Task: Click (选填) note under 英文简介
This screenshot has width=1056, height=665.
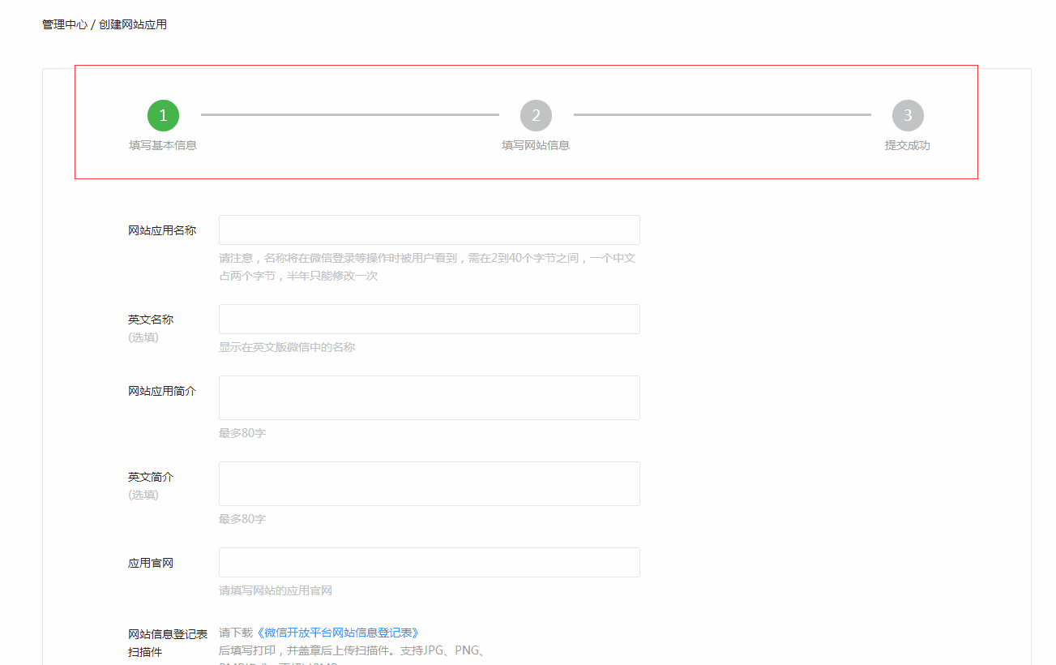Action: 143,495
